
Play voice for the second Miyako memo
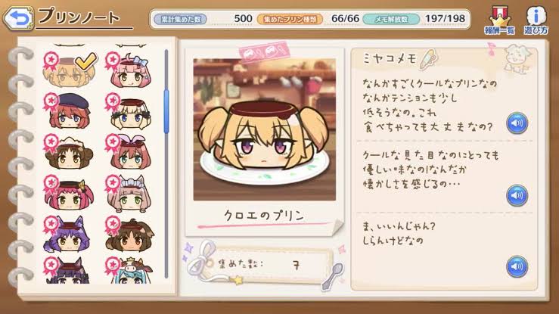pyautogui.click(x=517, y=195)
